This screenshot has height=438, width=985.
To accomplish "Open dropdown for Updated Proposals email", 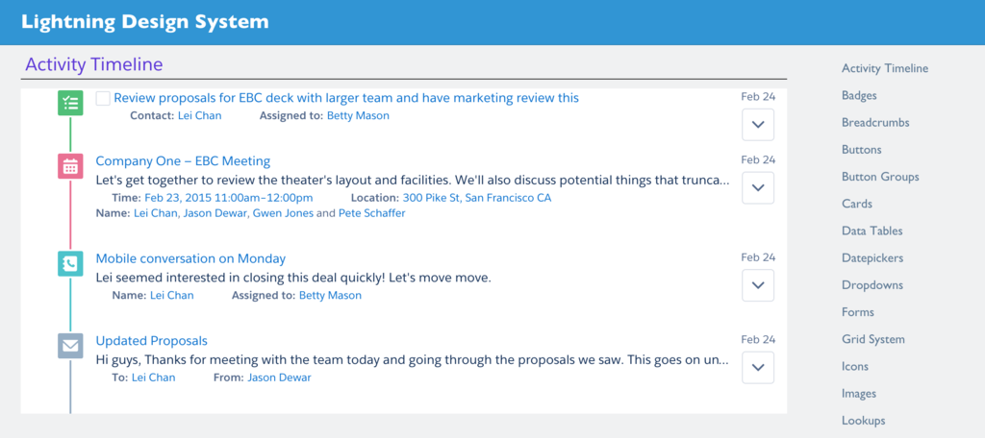I will pyautogui.click(x=758, y=367).
